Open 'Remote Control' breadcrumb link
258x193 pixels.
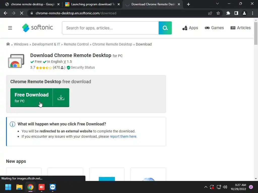coord(76,44)
